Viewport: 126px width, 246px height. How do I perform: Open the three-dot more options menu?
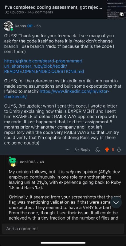[68, 150]
